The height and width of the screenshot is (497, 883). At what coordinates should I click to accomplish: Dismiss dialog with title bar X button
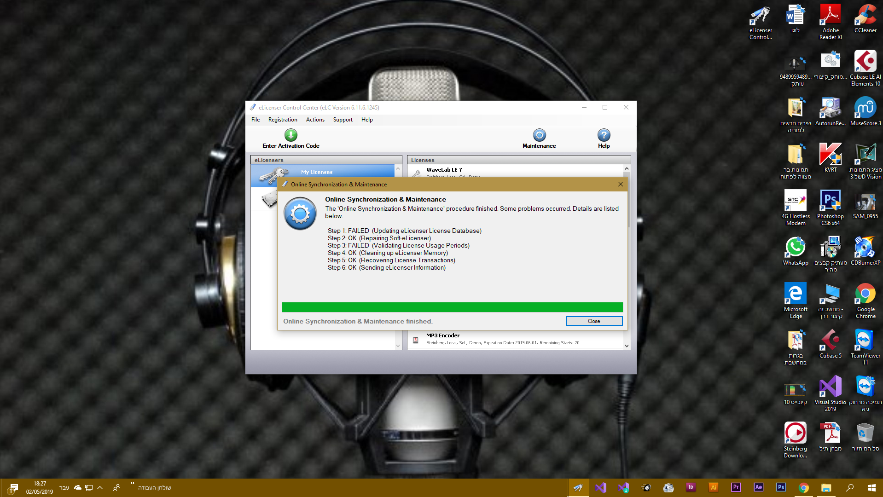click(x=621, y=184)
